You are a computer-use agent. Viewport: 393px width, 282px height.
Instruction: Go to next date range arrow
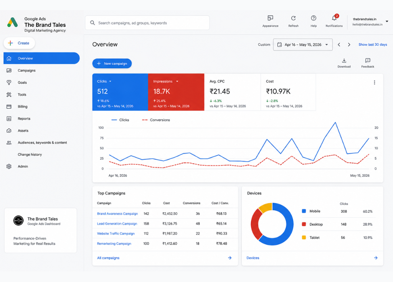(349, 44)
